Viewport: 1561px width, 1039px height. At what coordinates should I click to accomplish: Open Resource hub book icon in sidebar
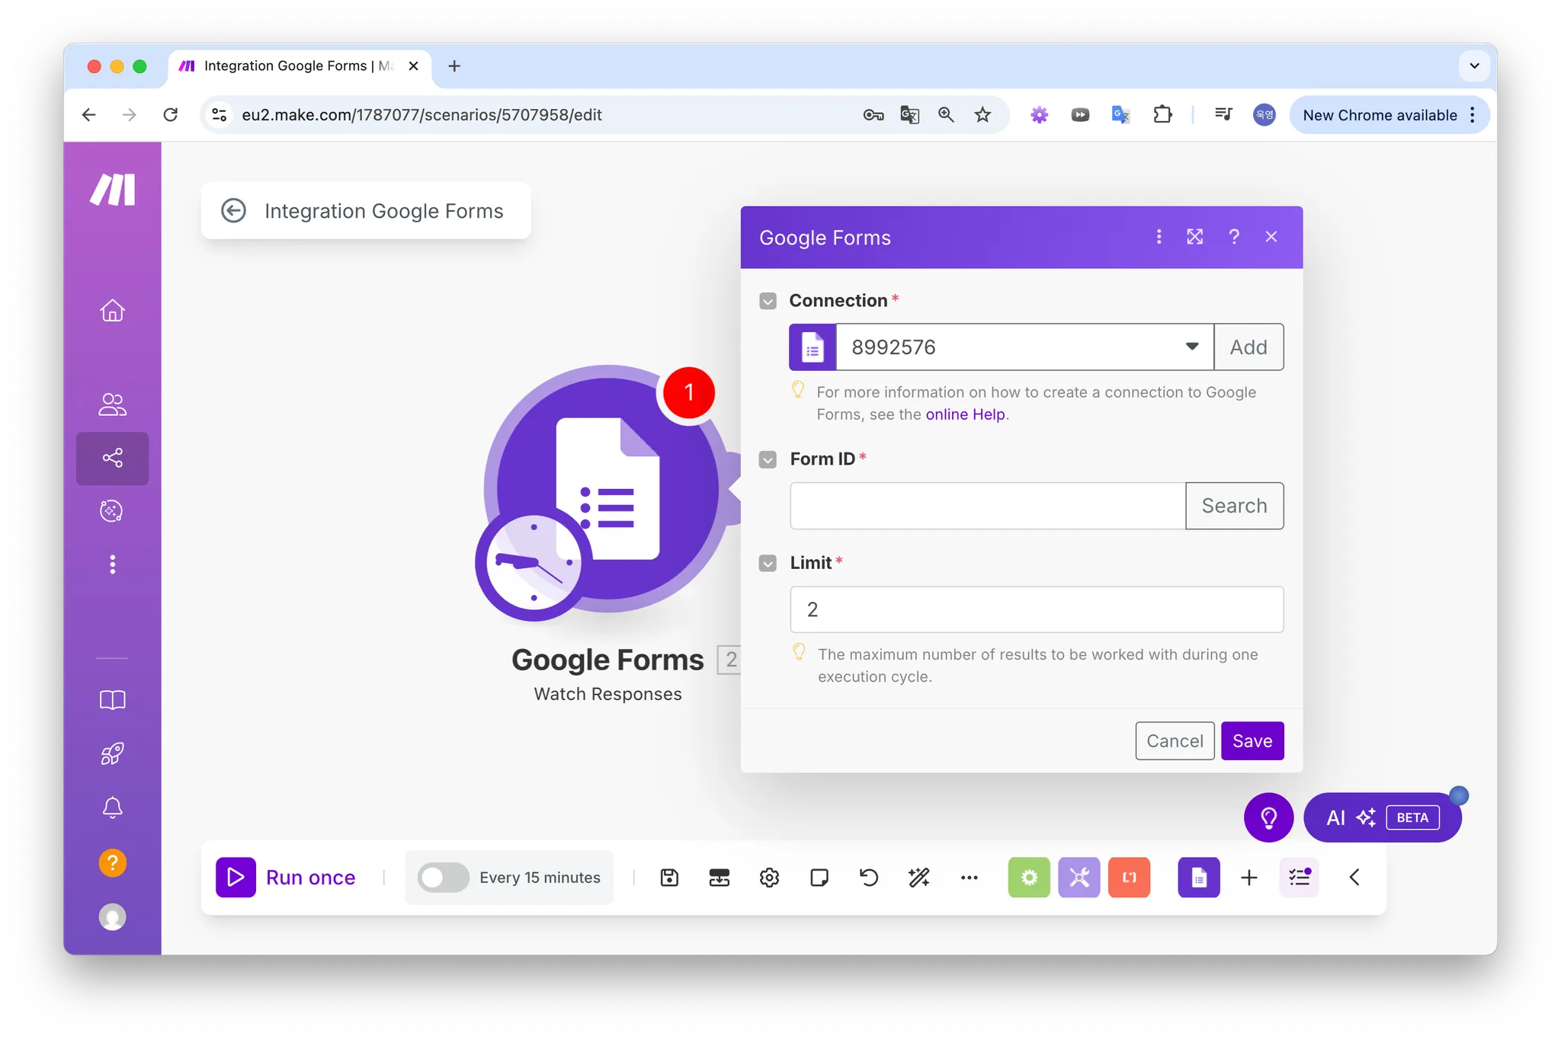(x=112, y=700)
